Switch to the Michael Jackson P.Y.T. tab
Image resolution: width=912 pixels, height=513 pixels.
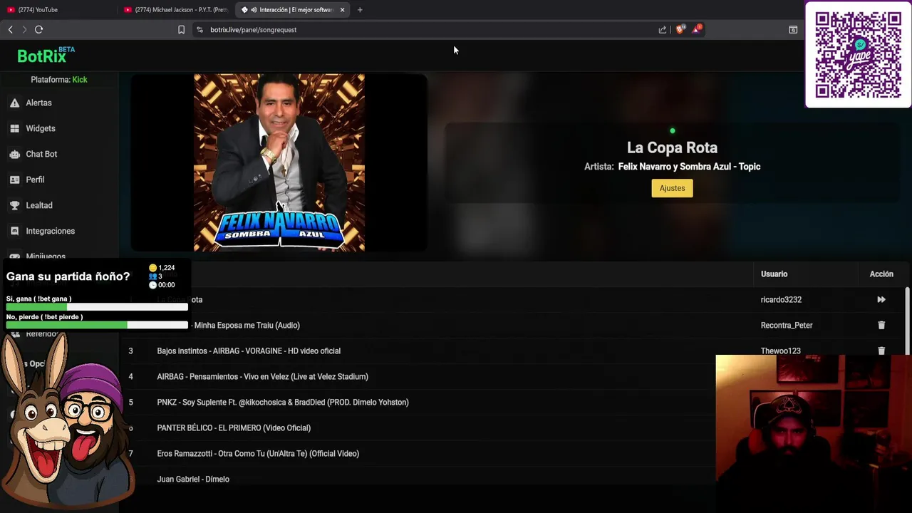click(x=176, y=10)
